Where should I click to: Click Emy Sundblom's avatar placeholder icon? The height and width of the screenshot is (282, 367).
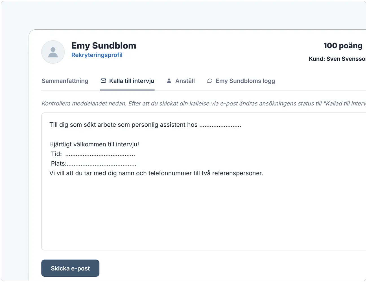(53, 52)
